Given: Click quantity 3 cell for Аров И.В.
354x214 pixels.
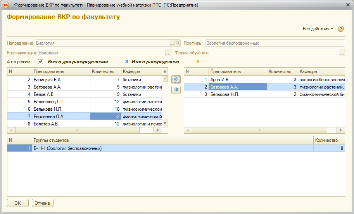Looking at the screenshot, I should 282,79.
